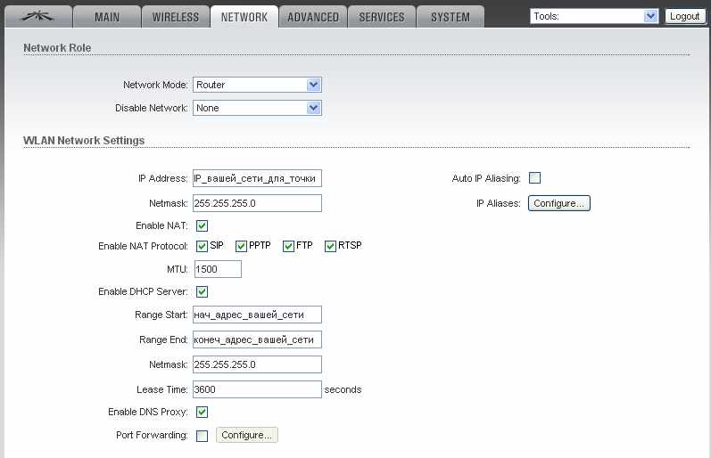Open the SERVICES tab
The height and width of the screenshot is (458, 711).
click(381, 17)
